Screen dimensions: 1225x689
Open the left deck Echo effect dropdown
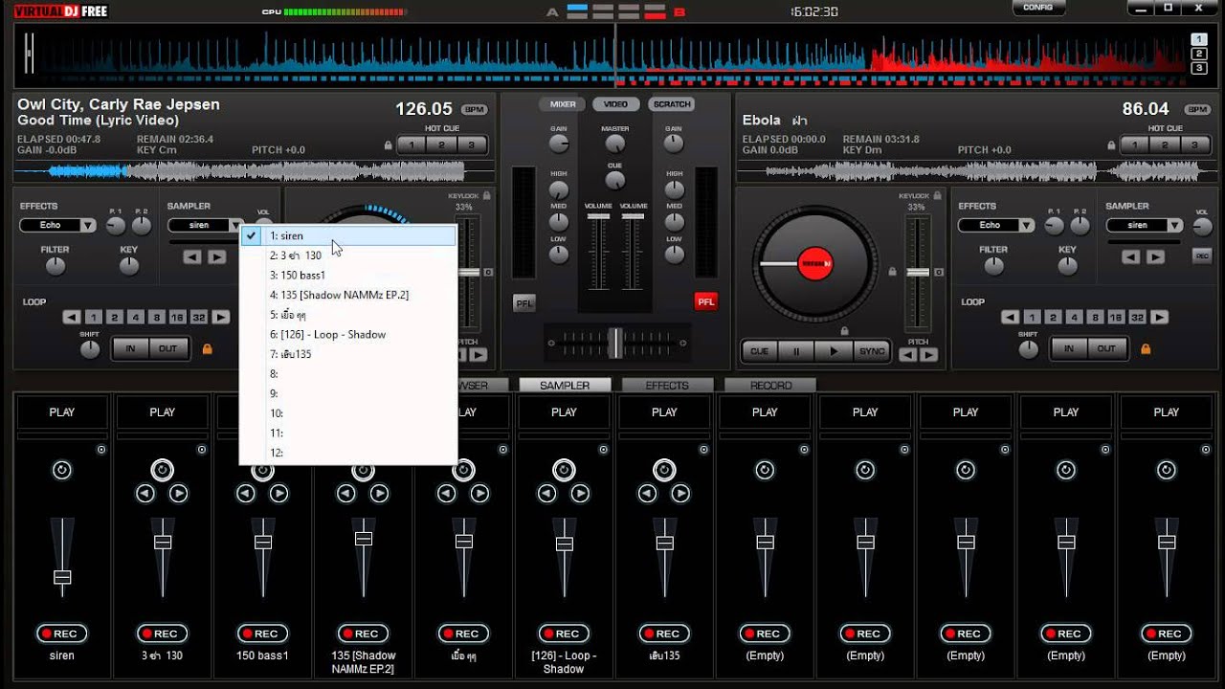(x=88, y=226)
